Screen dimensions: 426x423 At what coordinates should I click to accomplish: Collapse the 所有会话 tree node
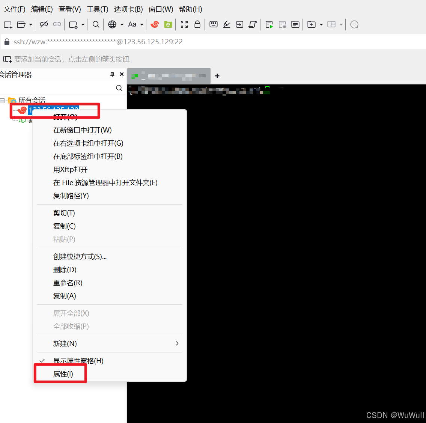(x=2, y=101)
